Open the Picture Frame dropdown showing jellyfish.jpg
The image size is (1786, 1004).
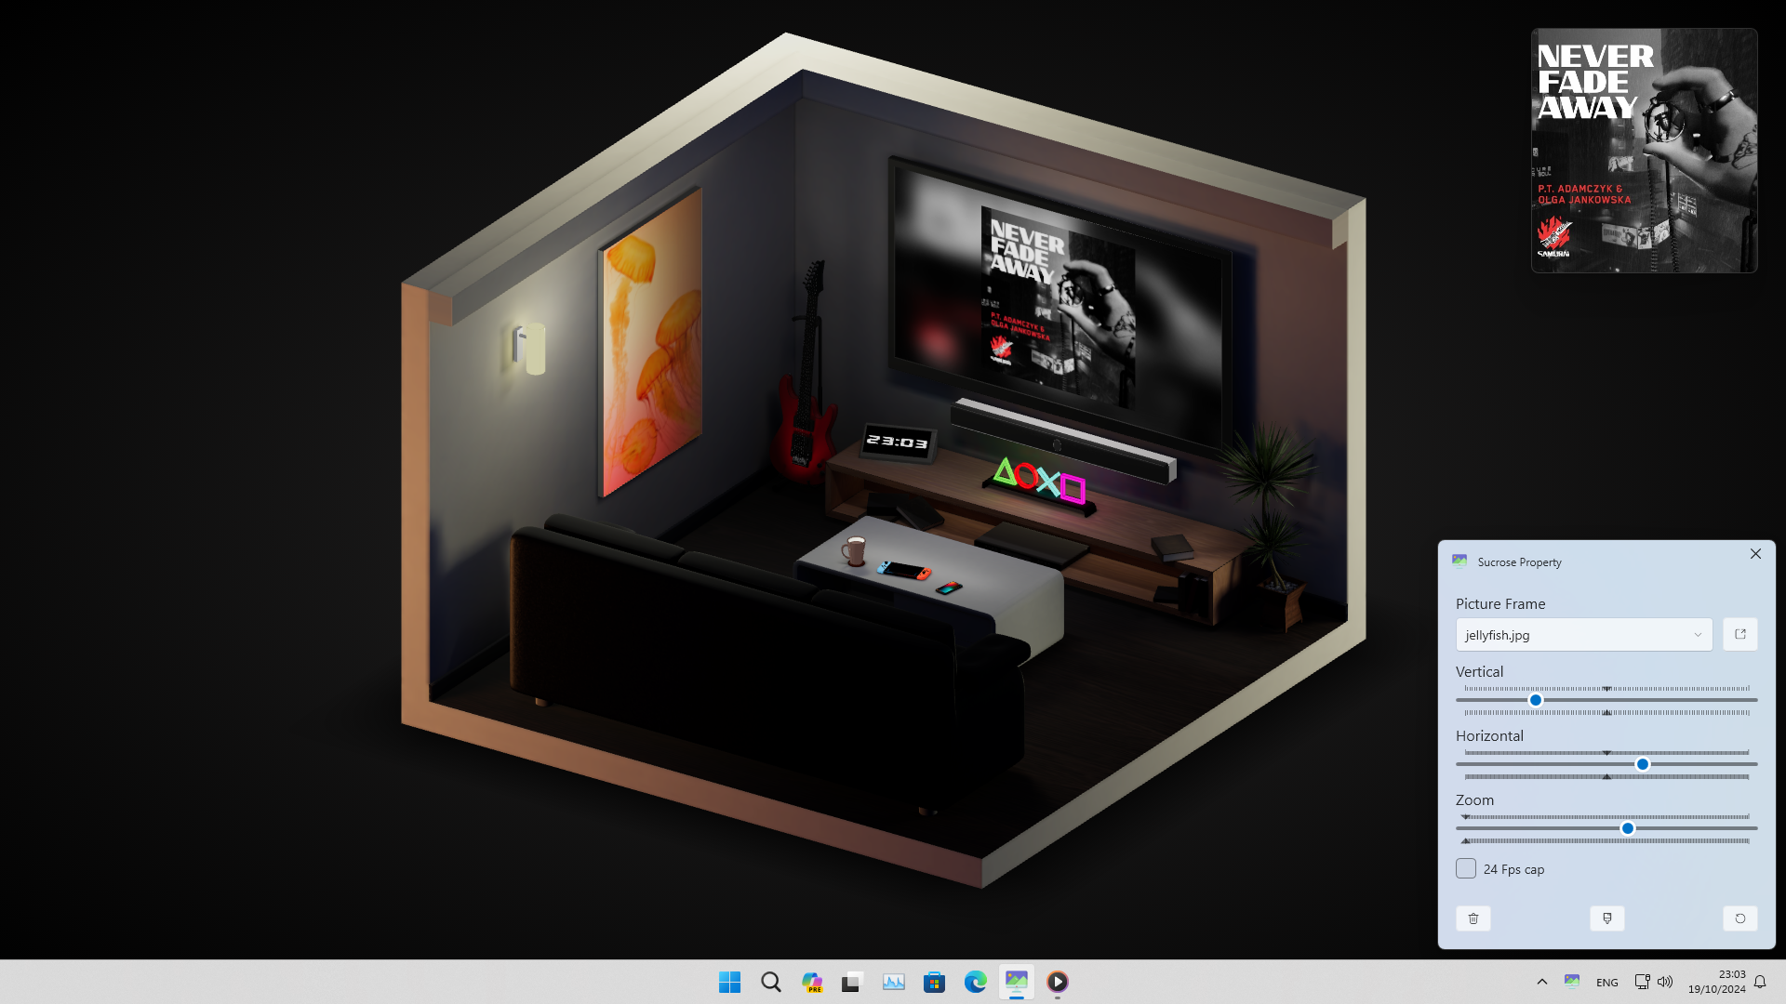1583,635
